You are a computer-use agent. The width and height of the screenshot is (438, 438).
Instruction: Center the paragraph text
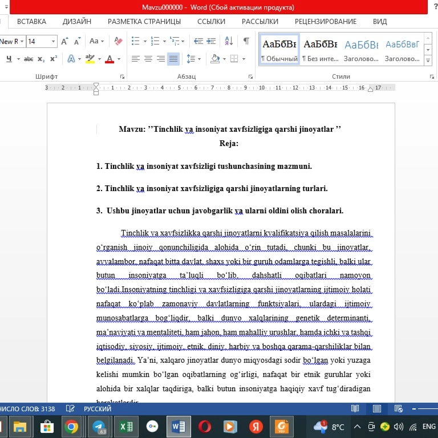point(148,59)
